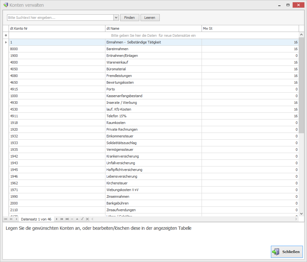Select Mw St value of Wareneinkauf row
The image size is (307, 262).
250,62
